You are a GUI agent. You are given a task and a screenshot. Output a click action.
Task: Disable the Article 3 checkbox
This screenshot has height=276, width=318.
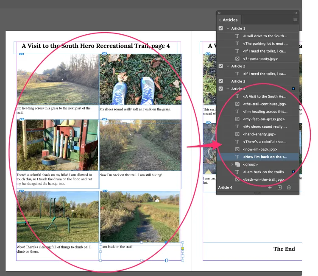click(220, 81)
